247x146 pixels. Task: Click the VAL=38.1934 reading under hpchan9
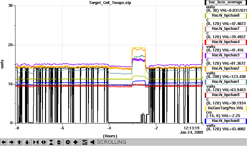(x=234, y=103)
